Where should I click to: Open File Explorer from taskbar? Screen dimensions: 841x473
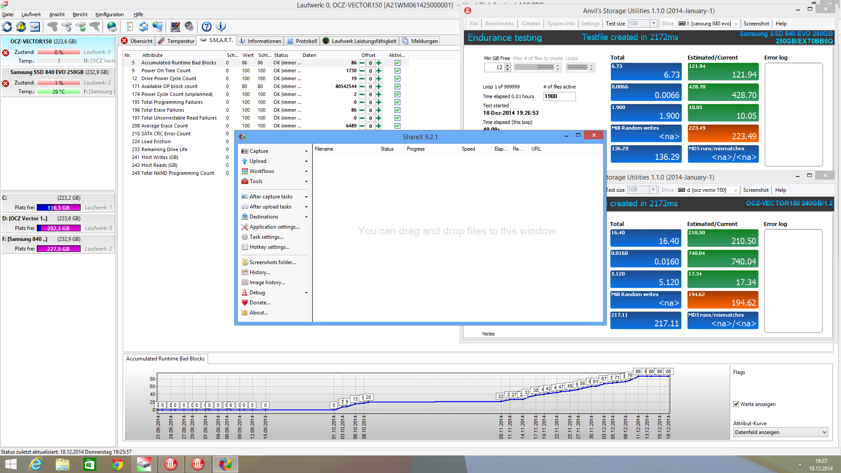(x=63, y=464)
